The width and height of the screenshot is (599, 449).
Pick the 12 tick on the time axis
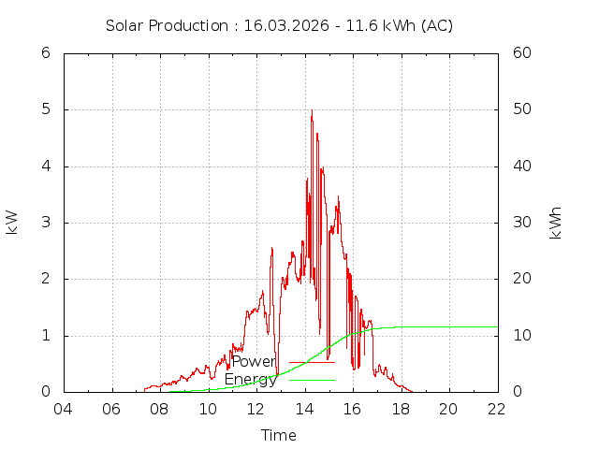[x=256, y=409]
